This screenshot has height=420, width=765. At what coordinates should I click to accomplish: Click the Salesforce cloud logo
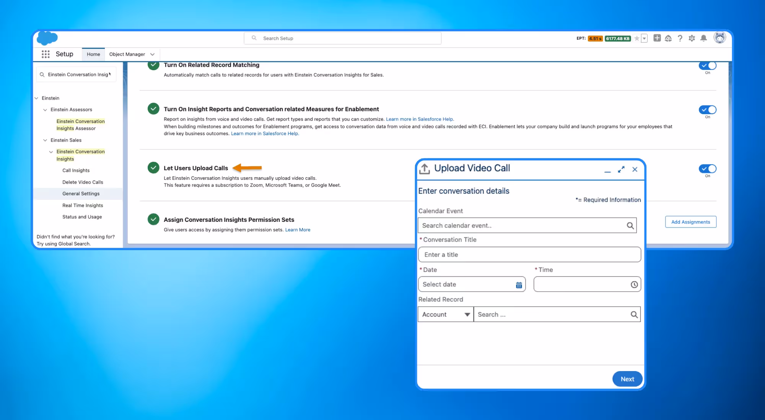(47, 38)
